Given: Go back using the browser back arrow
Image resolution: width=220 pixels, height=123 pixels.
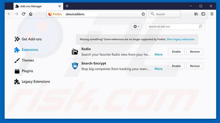Looking at the screenshot, I should [9, 14].
